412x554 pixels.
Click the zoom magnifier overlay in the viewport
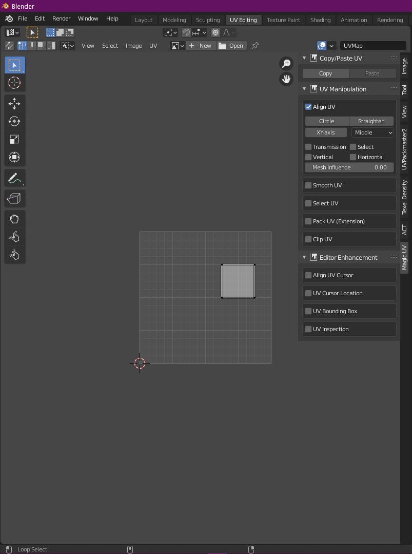click(x=286, y=63)
